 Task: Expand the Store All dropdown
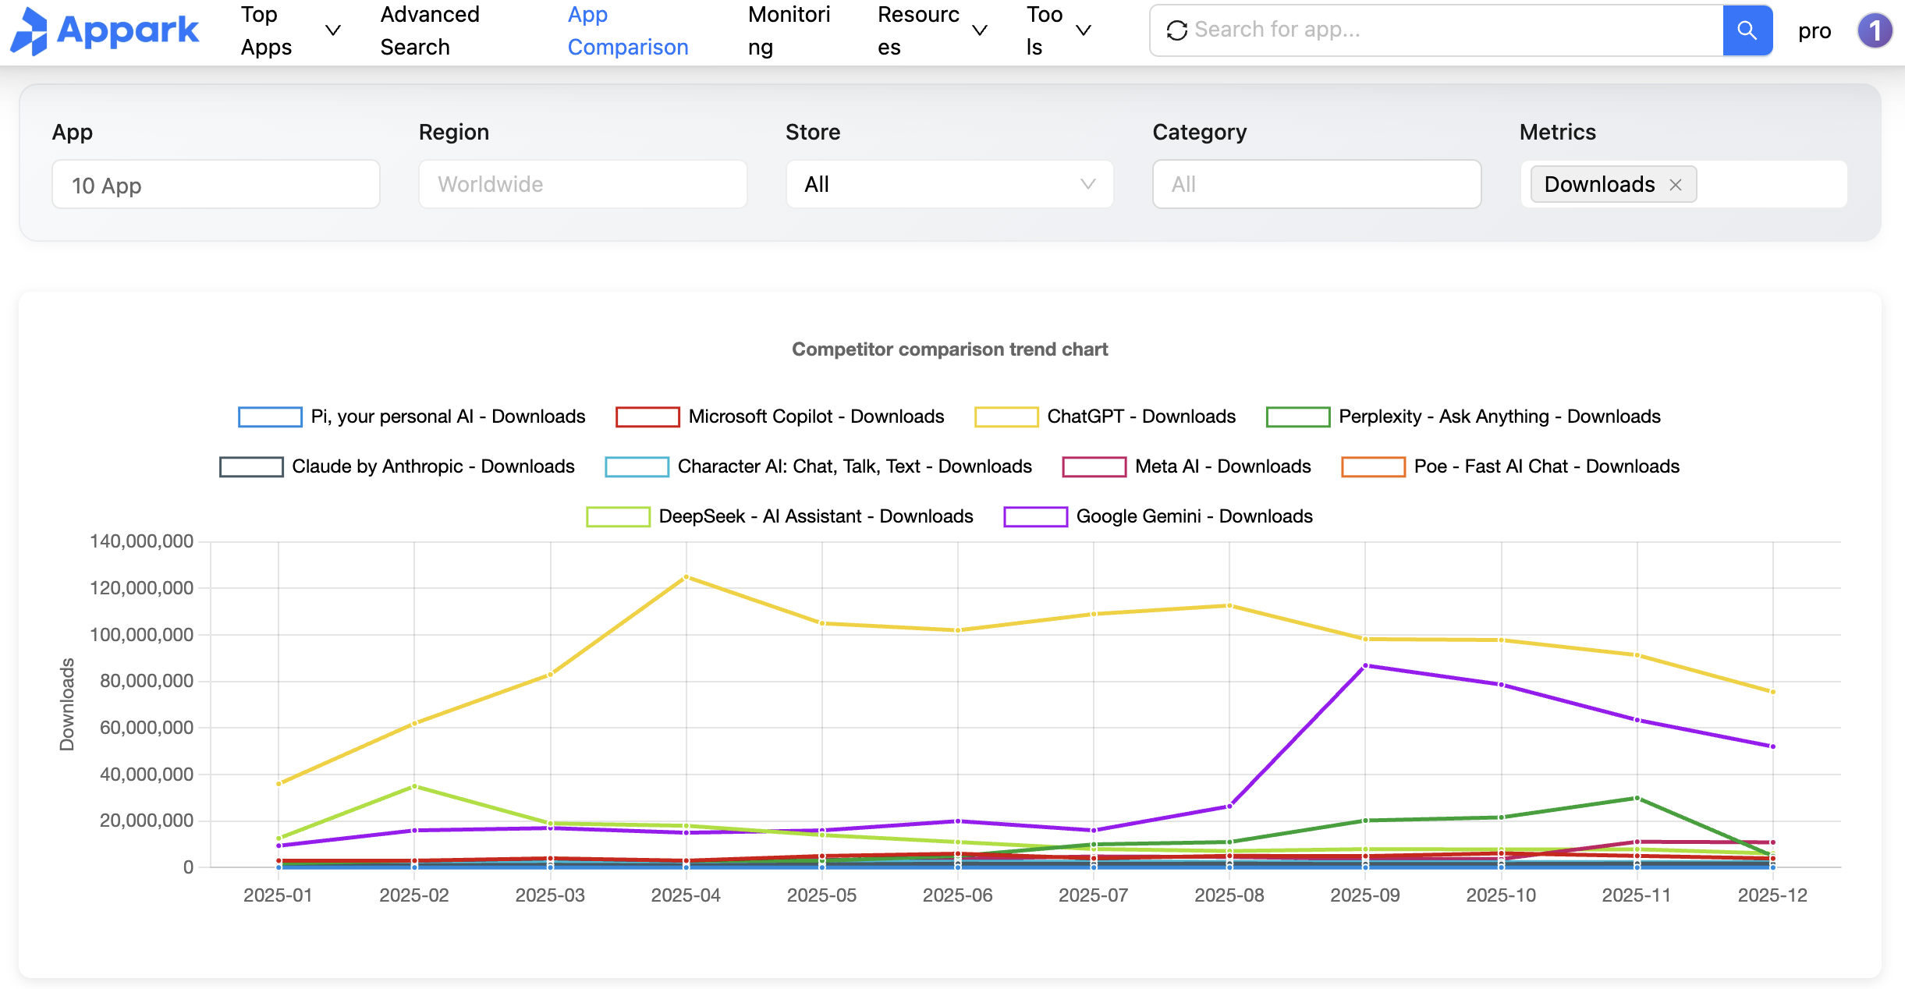tap(949, 185)
